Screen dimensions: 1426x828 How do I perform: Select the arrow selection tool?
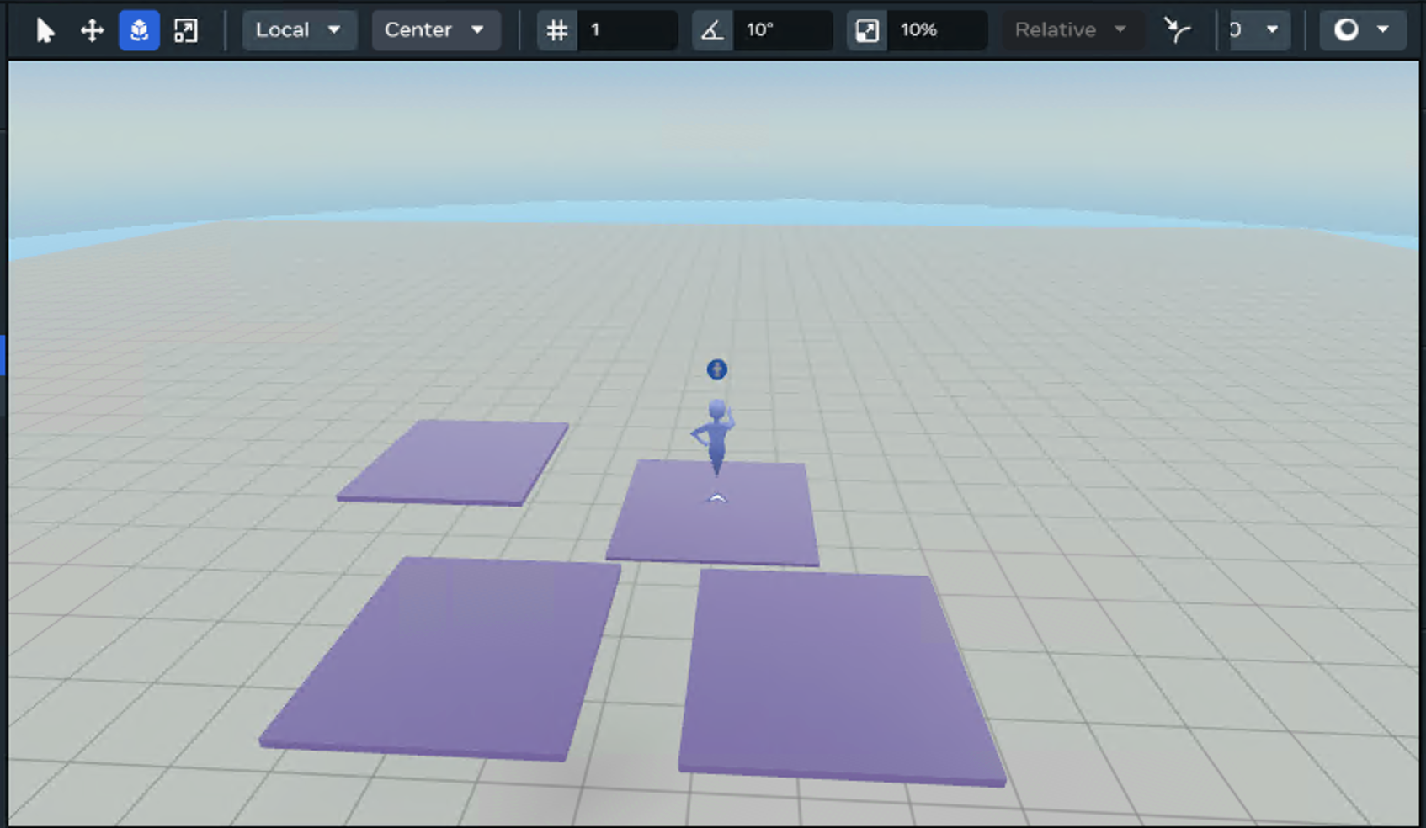pyautogui.click(x=45, y=30)
